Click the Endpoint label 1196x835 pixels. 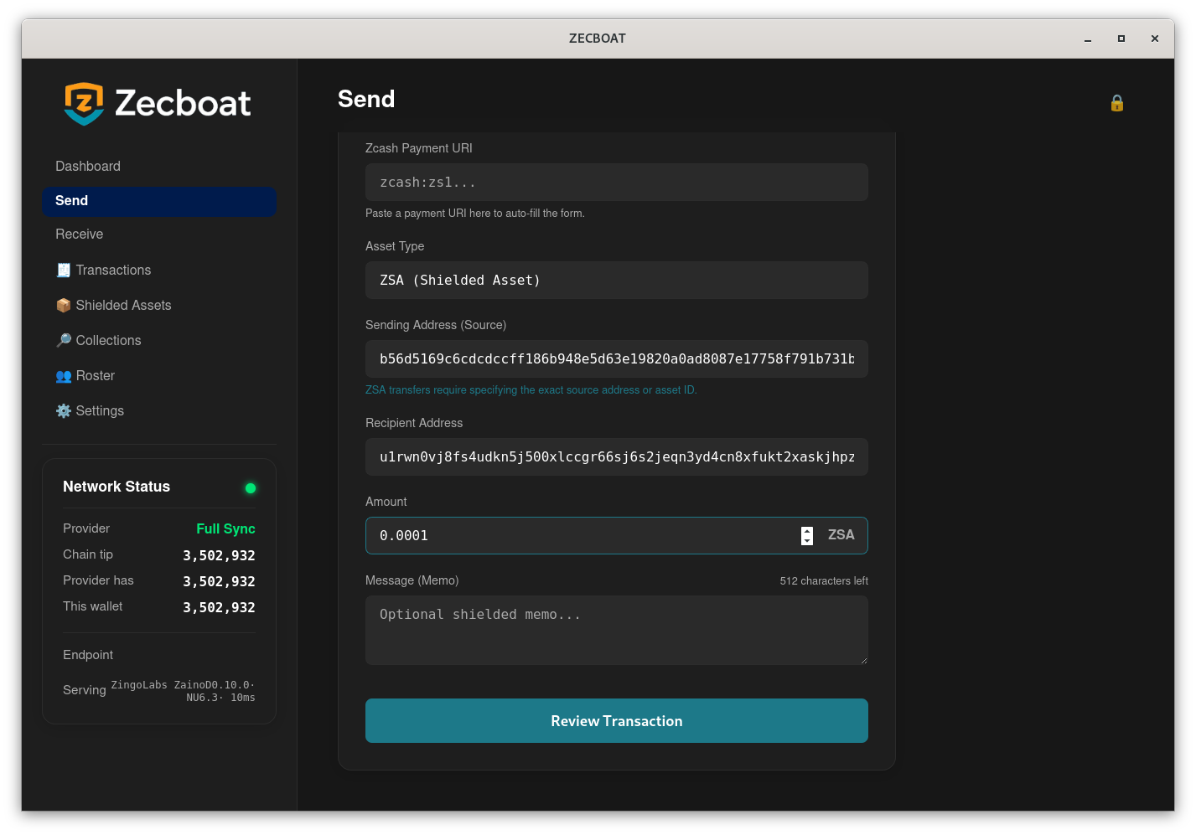88,655
